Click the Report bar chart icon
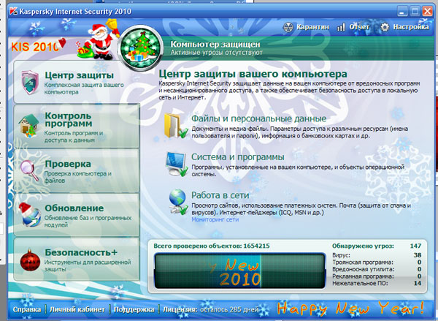This screenshot has width=438, height=321. pos(341,27)
